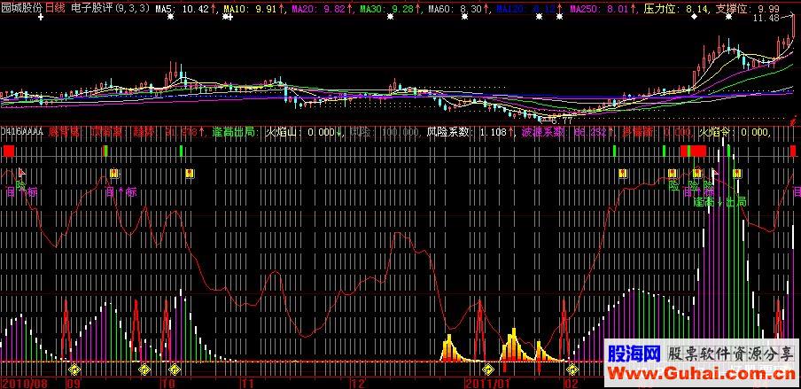Viewport: 801px width, 389px height.
Task: Click the 逢高出局 label in indicator header
Action: [235, 132]
